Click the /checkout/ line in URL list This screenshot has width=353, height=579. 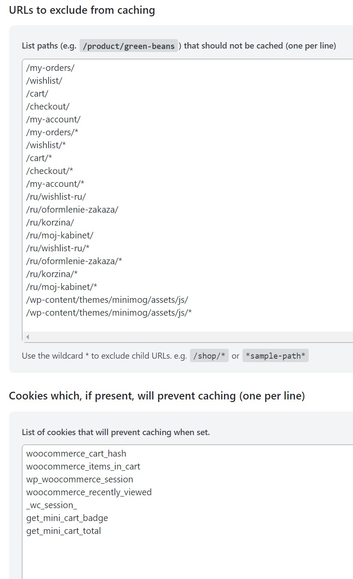[48, 107]
